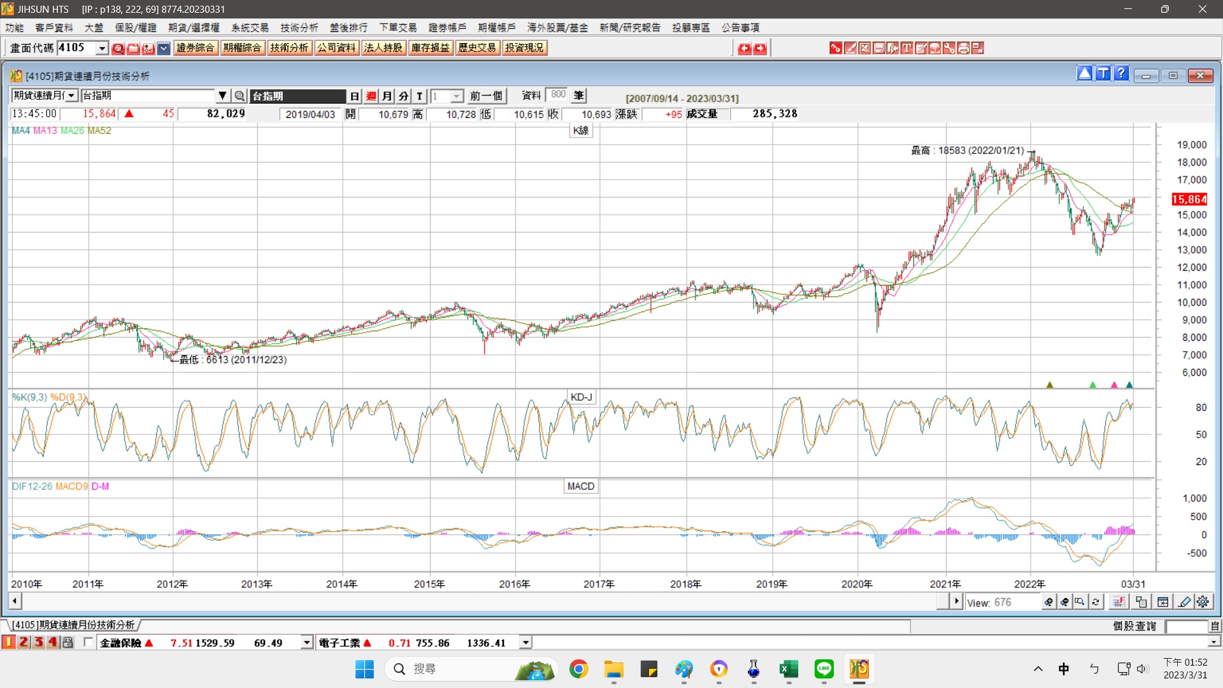This screenshot has width=1223, height=688.
Task: Toggle the minute (分) period button
Action: point(404,96)
